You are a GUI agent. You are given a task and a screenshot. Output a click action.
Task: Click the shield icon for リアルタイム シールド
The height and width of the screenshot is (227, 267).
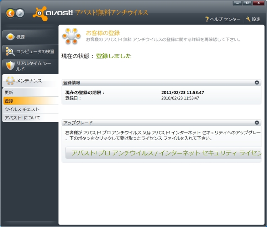pos(10,66)
